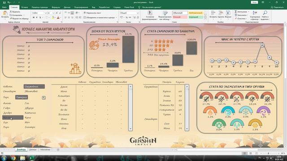Toggle underline formatting (Ч)
The image size is (287, 161).
(x=40, y=17)
